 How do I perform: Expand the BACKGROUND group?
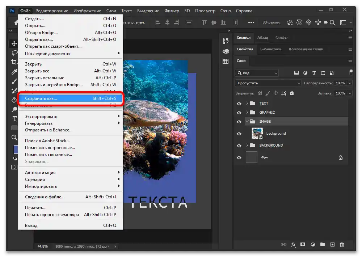click(x=247, y=146)
